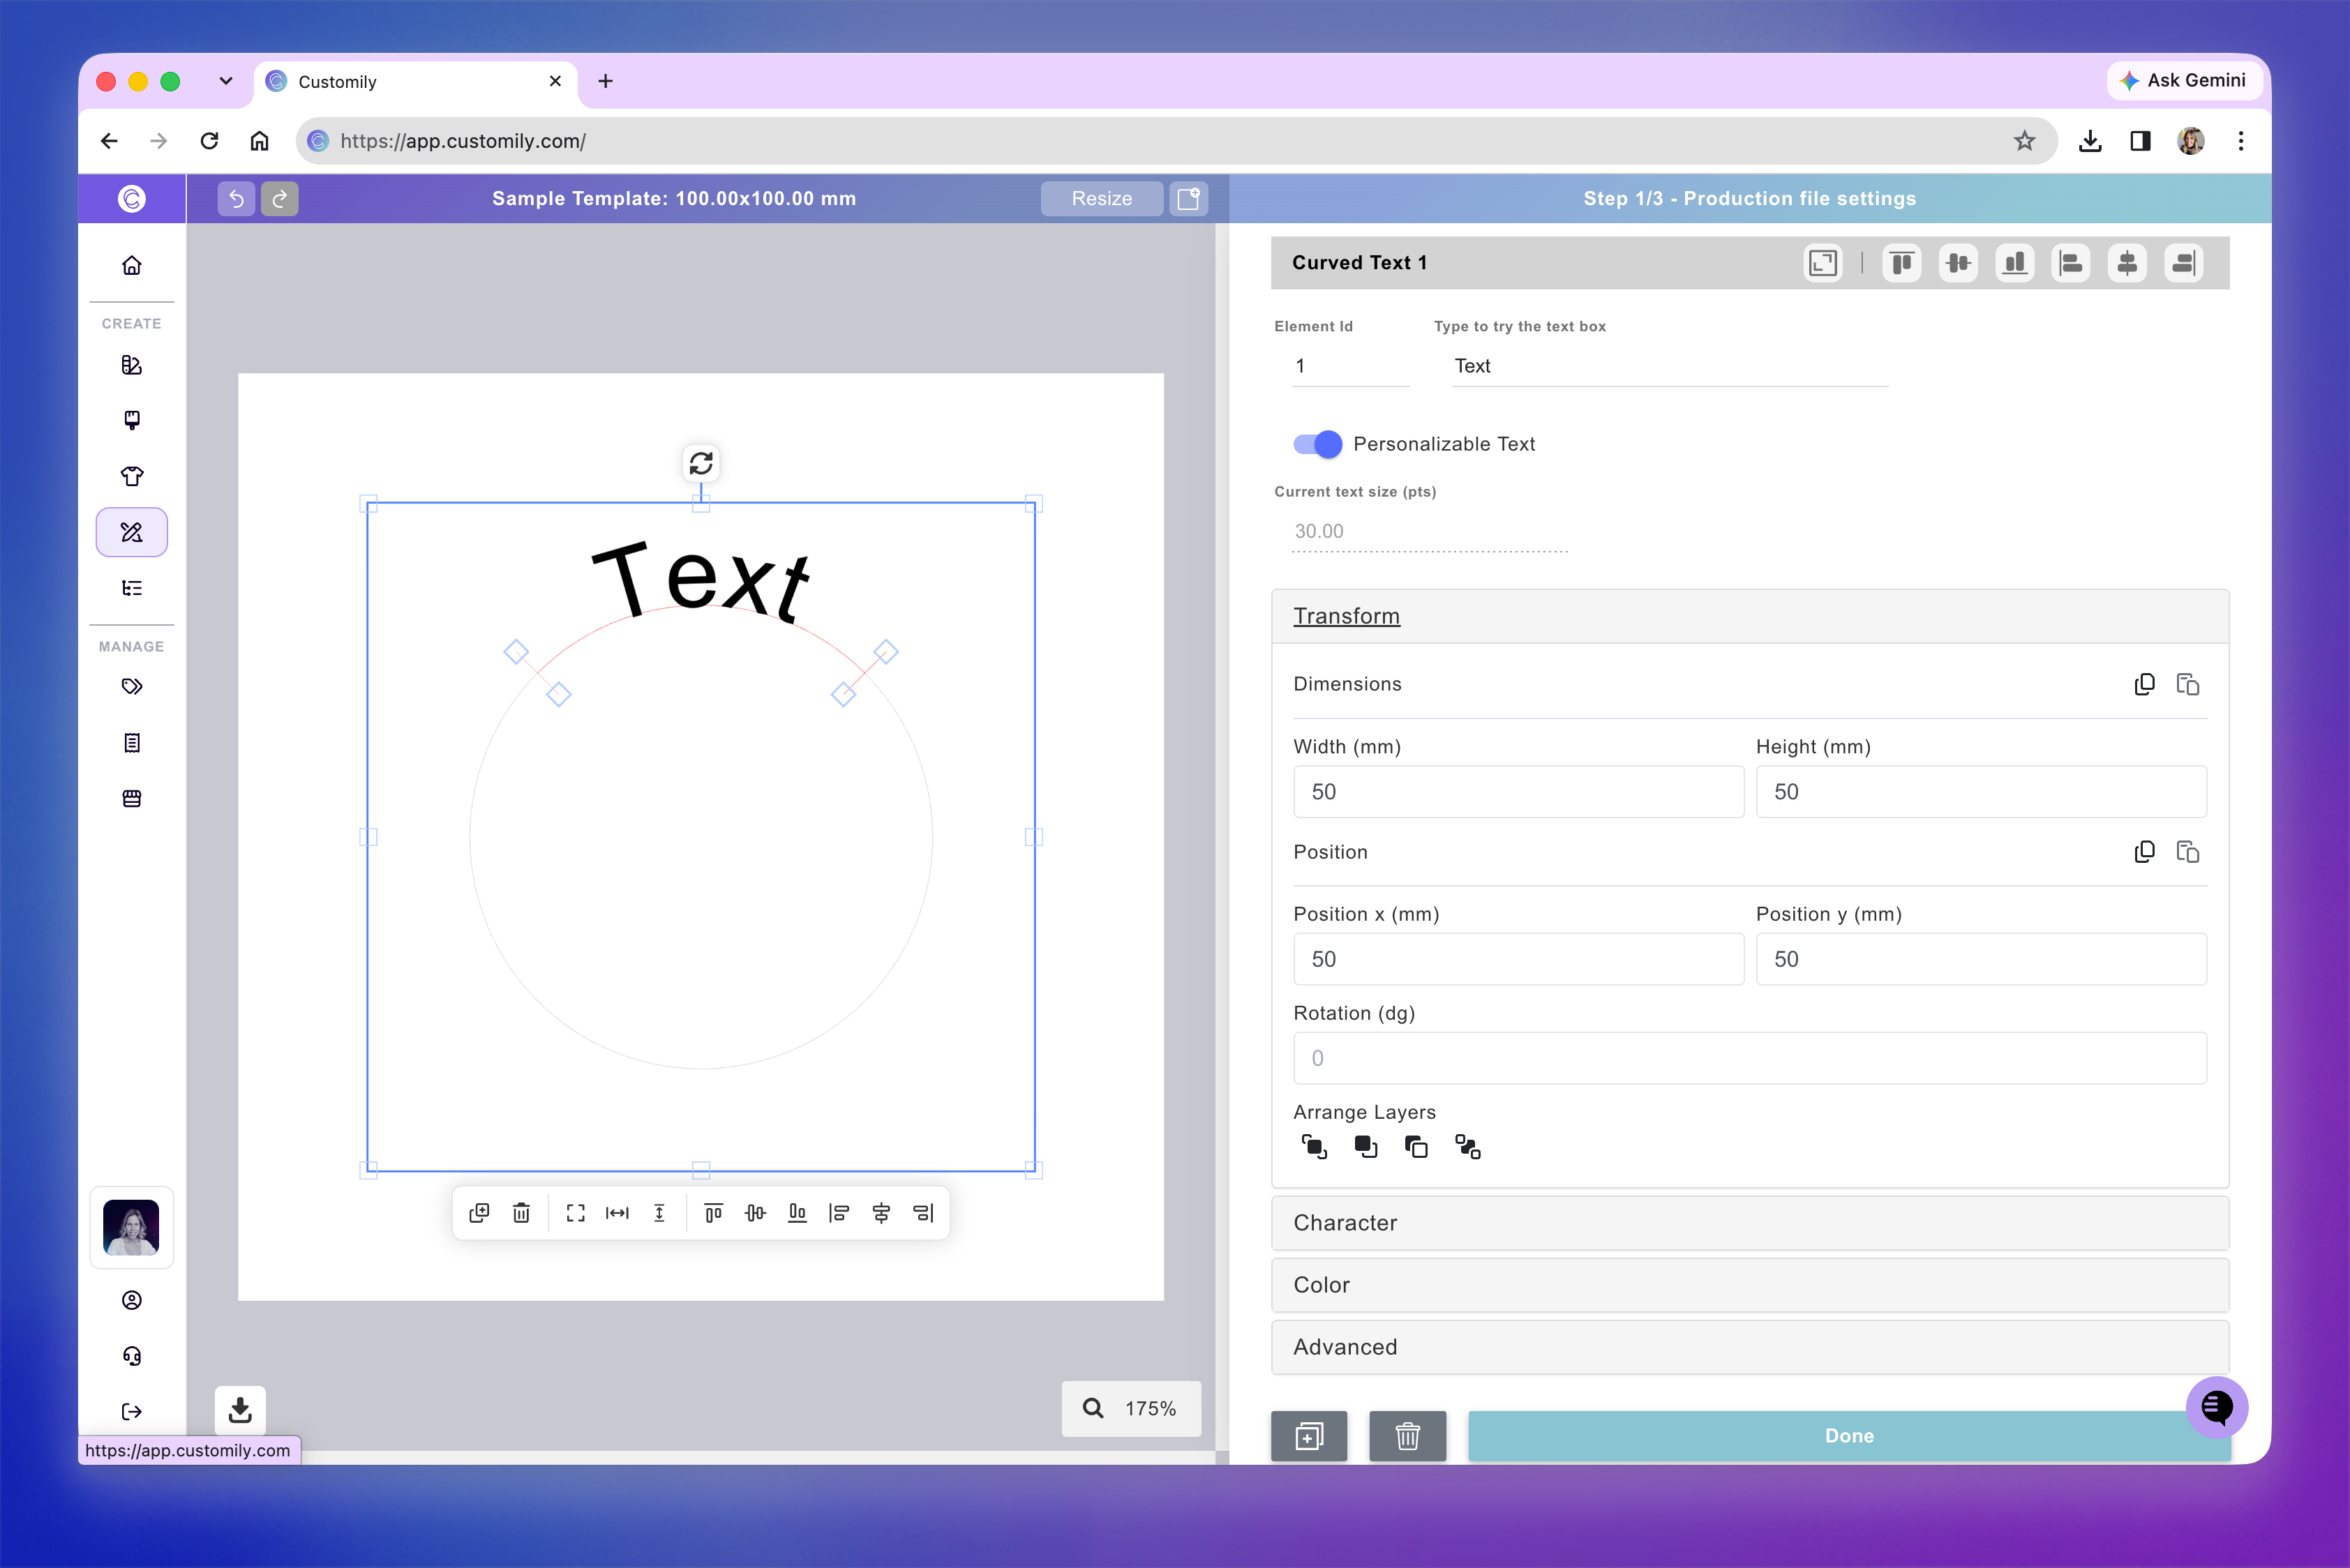Click fit-to-canvas icon in the floating toolbar
This screenshot has height=1568, width=2350.
point(575,1213)
